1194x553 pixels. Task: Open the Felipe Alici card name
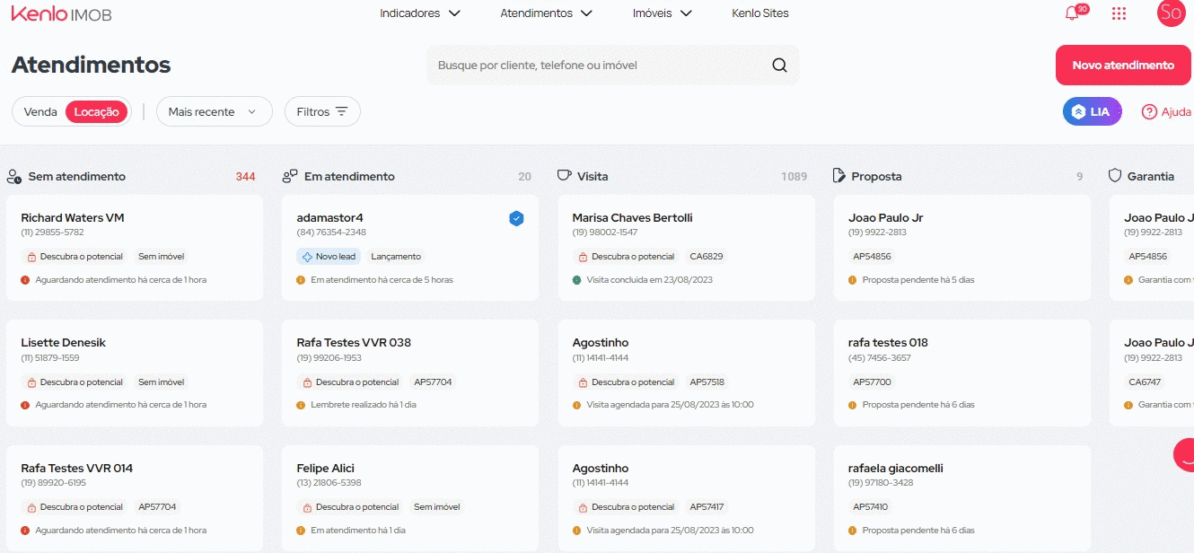point(325,469)
